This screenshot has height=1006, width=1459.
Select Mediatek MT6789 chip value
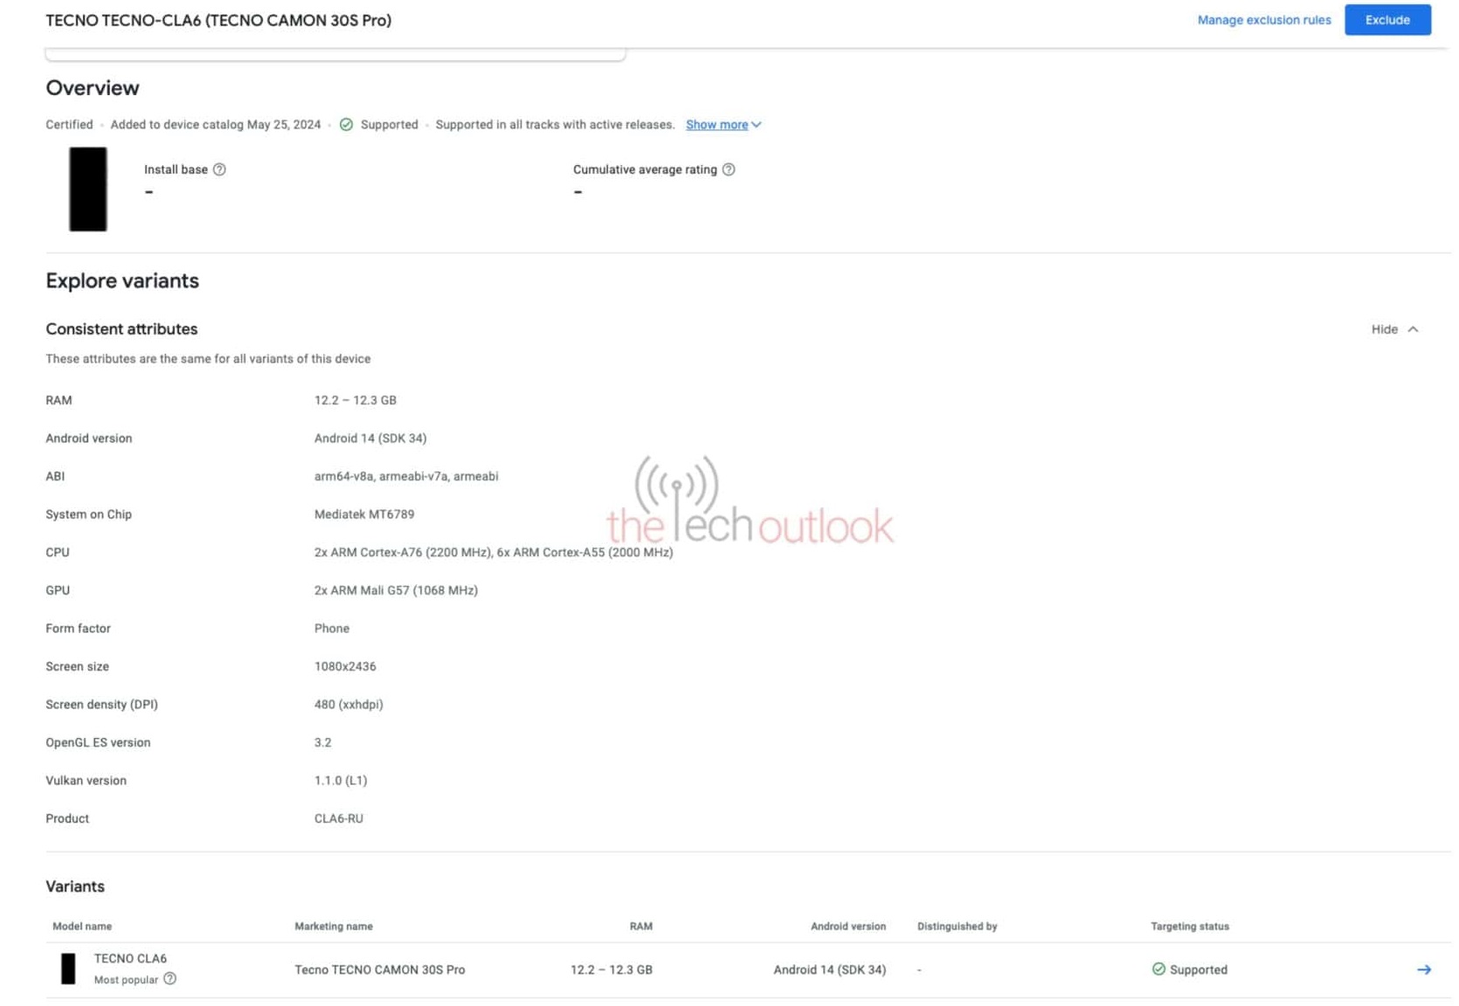tap(364, 514)
